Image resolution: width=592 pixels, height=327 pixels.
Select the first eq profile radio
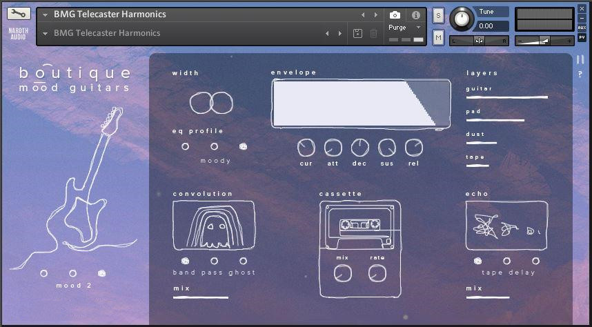[x=185, y=146]
